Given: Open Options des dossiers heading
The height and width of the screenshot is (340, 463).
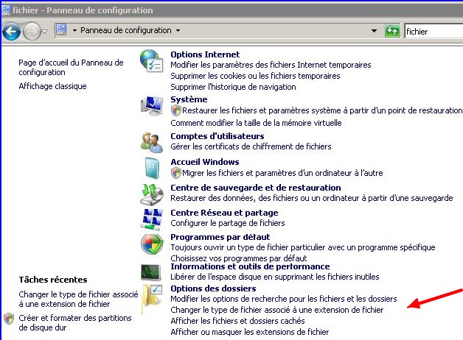Looking at the screenshot, I should (213, 288).
